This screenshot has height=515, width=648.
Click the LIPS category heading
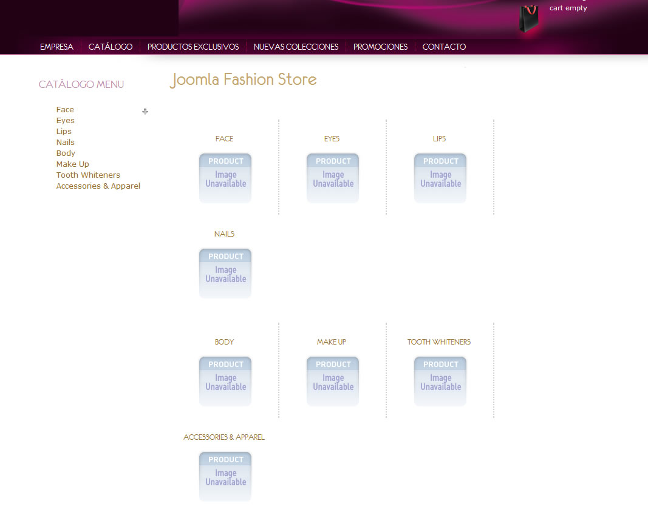coord(439,139)
